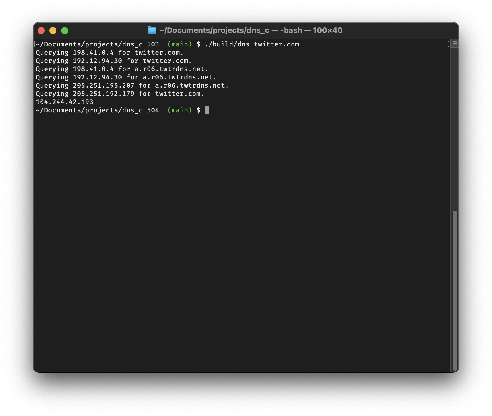
Task: Click the cursor block after prompt 504
Action: [x=207, y=110]
